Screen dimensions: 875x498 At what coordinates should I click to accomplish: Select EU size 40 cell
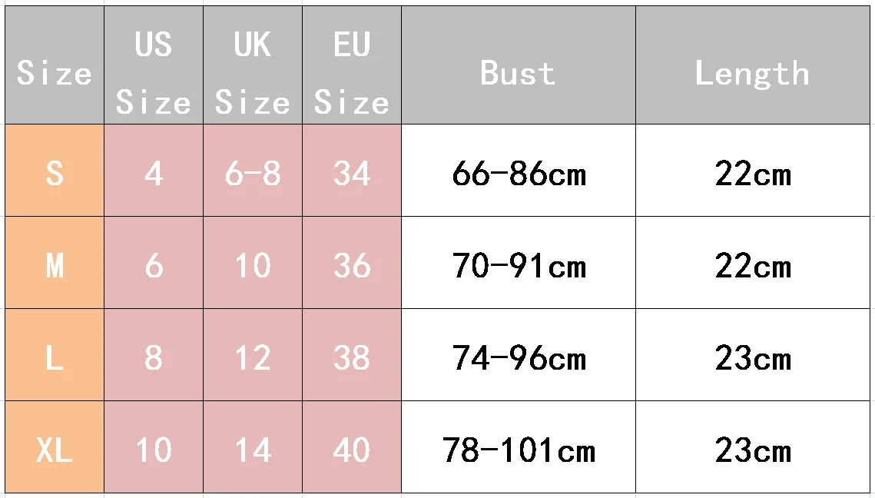point(352,447)
